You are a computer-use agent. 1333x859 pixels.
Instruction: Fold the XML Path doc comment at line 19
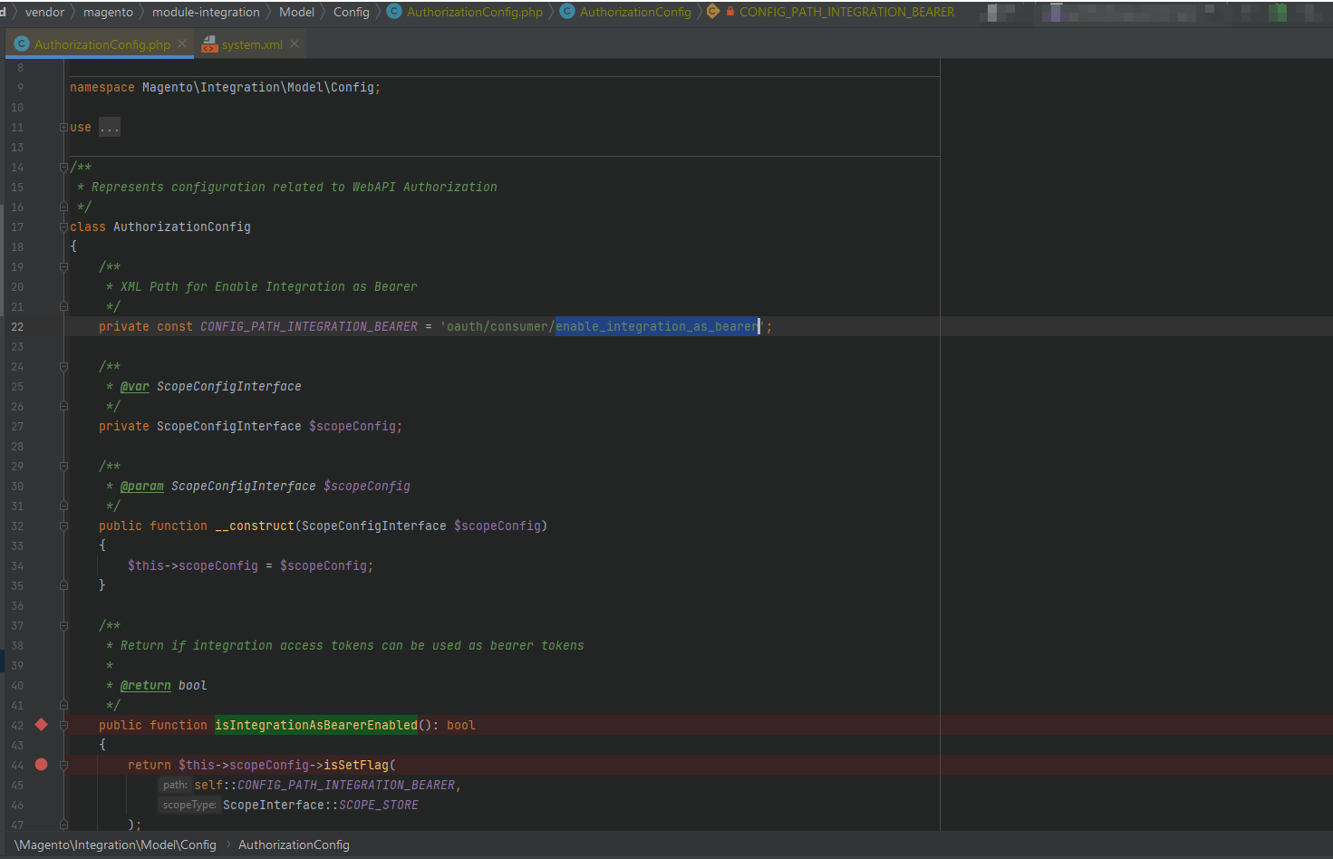pos(63,266)
